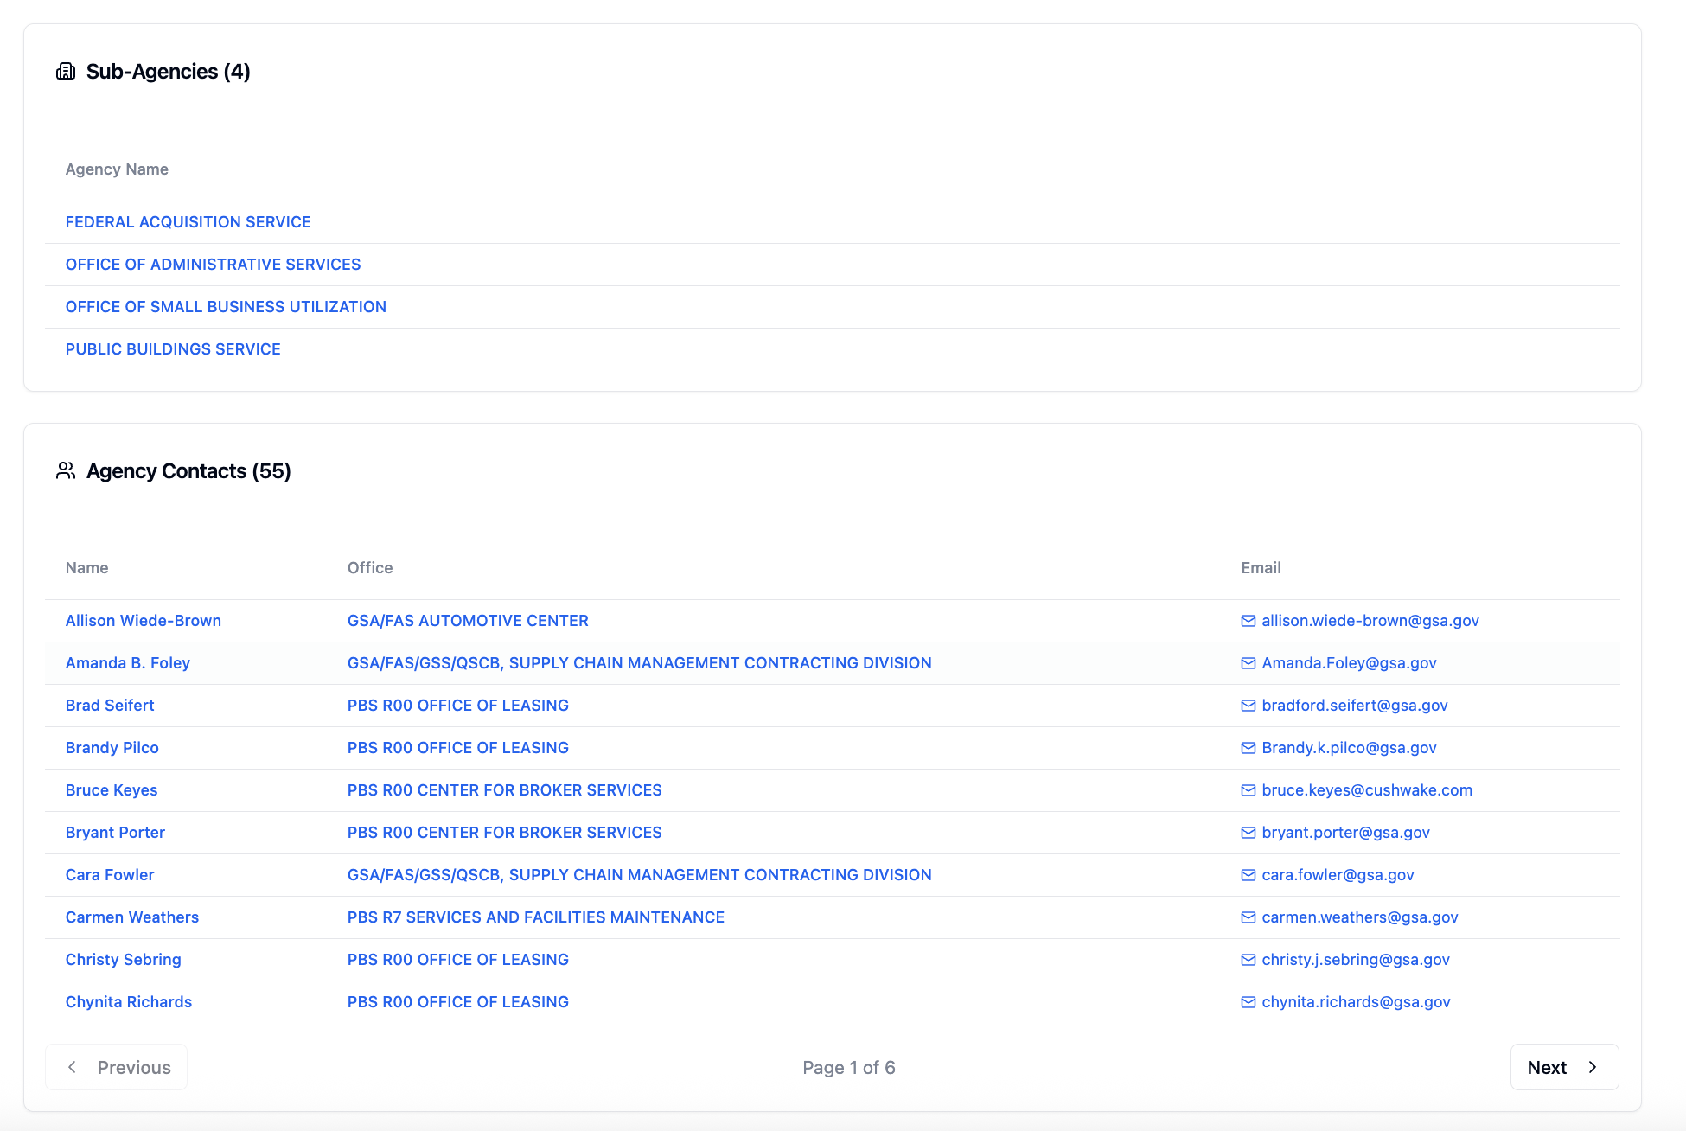Open FEDERAL ACQUISITION SERVICE sub-agency

point(188,222)
